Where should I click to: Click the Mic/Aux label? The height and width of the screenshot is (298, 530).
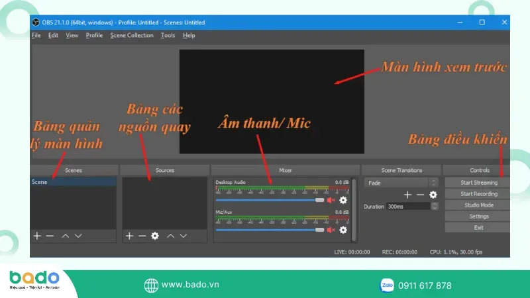click(x=224, y=212)
